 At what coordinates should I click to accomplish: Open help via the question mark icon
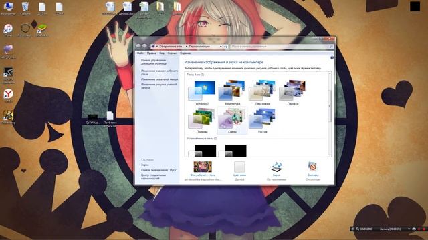click(x=332, y=58)
